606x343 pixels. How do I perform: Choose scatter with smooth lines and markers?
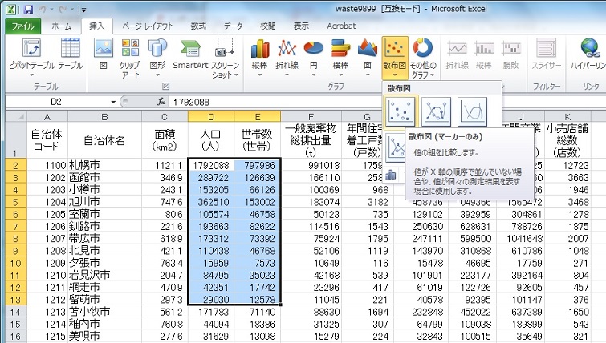(437, 111)
